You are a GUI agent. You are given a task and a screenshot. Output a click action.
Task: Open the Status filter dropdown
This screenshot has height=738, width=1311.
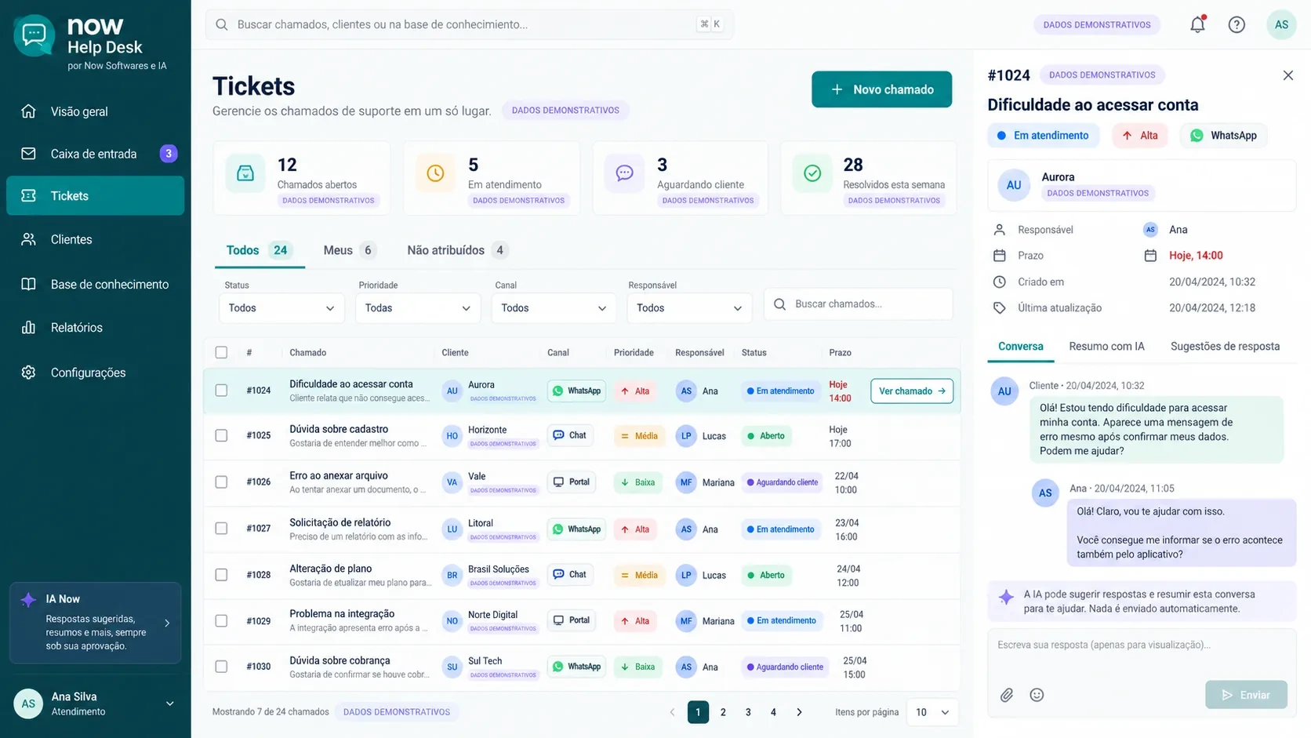point(281,308)
